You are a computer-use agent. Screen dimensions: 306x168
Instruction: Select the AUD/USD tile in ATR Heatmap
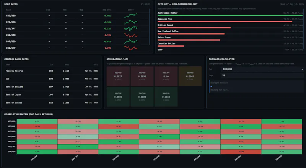pos(142,76)
